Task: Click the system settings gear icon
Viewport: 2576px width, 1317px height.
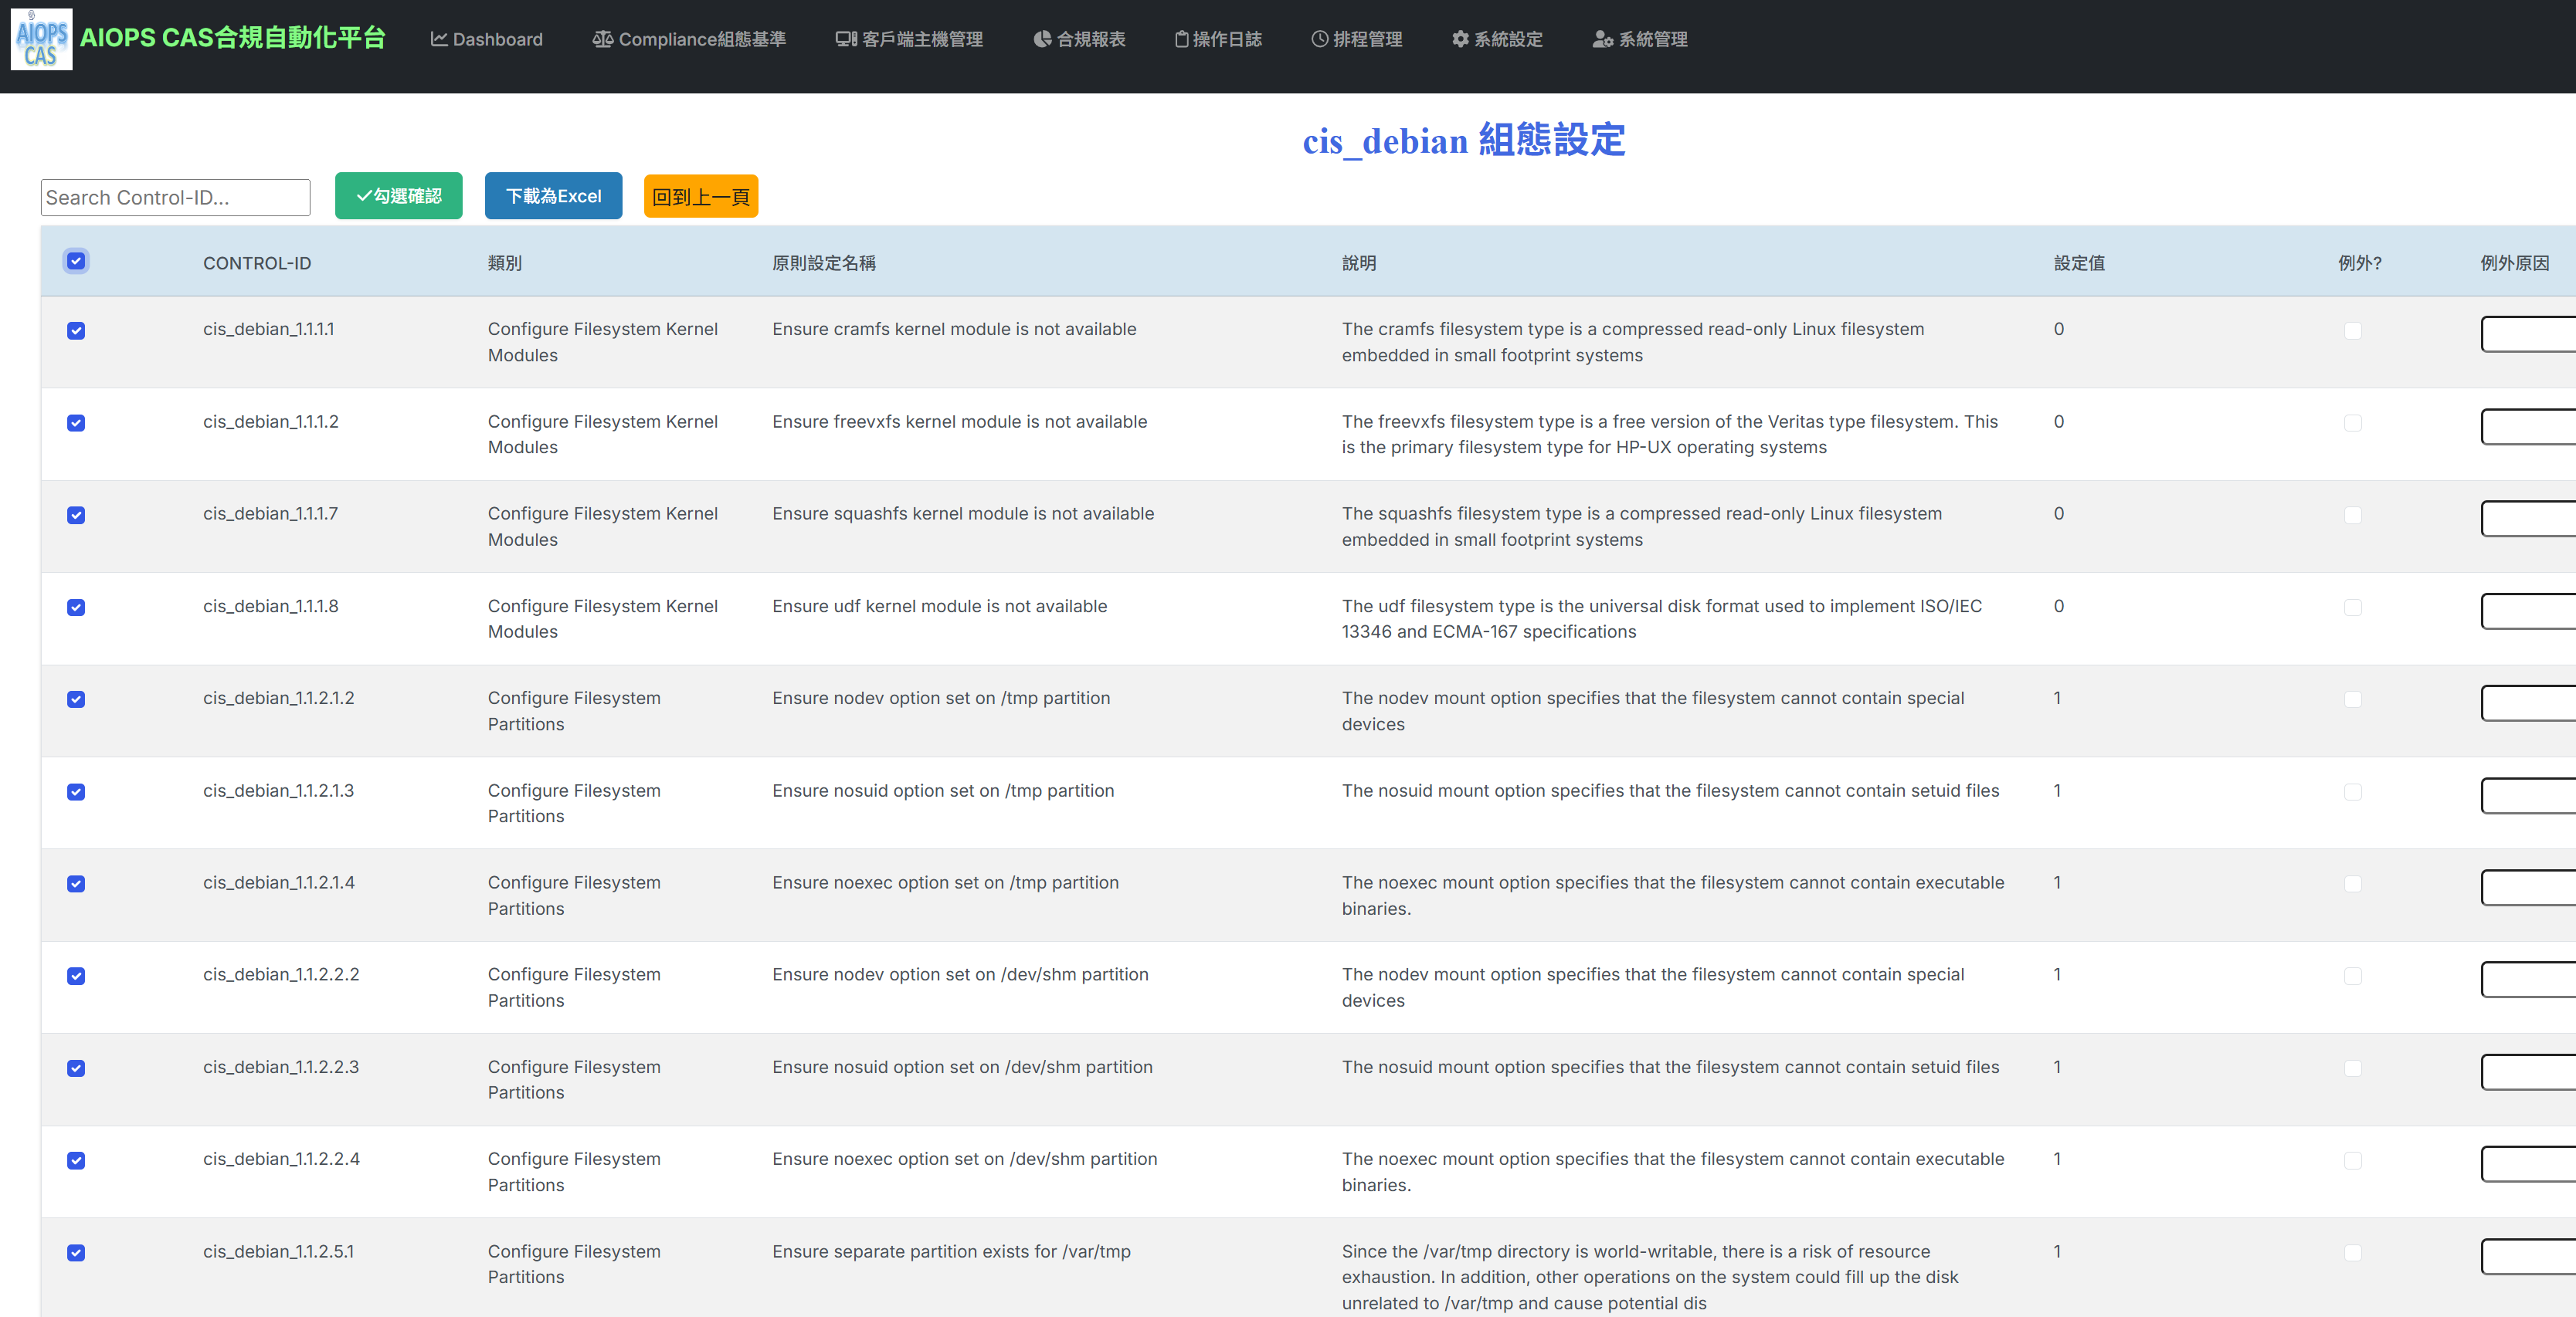Action: click(1460, 39)
